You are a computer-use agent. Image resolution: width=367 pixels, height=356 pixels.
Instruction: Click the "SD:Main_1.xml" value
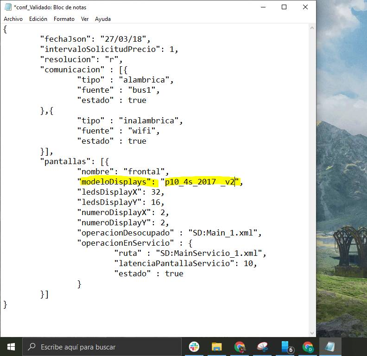(223, 233)
